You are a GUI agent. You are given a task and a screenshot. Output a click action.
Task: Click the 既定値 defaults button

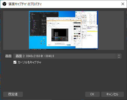13,94
